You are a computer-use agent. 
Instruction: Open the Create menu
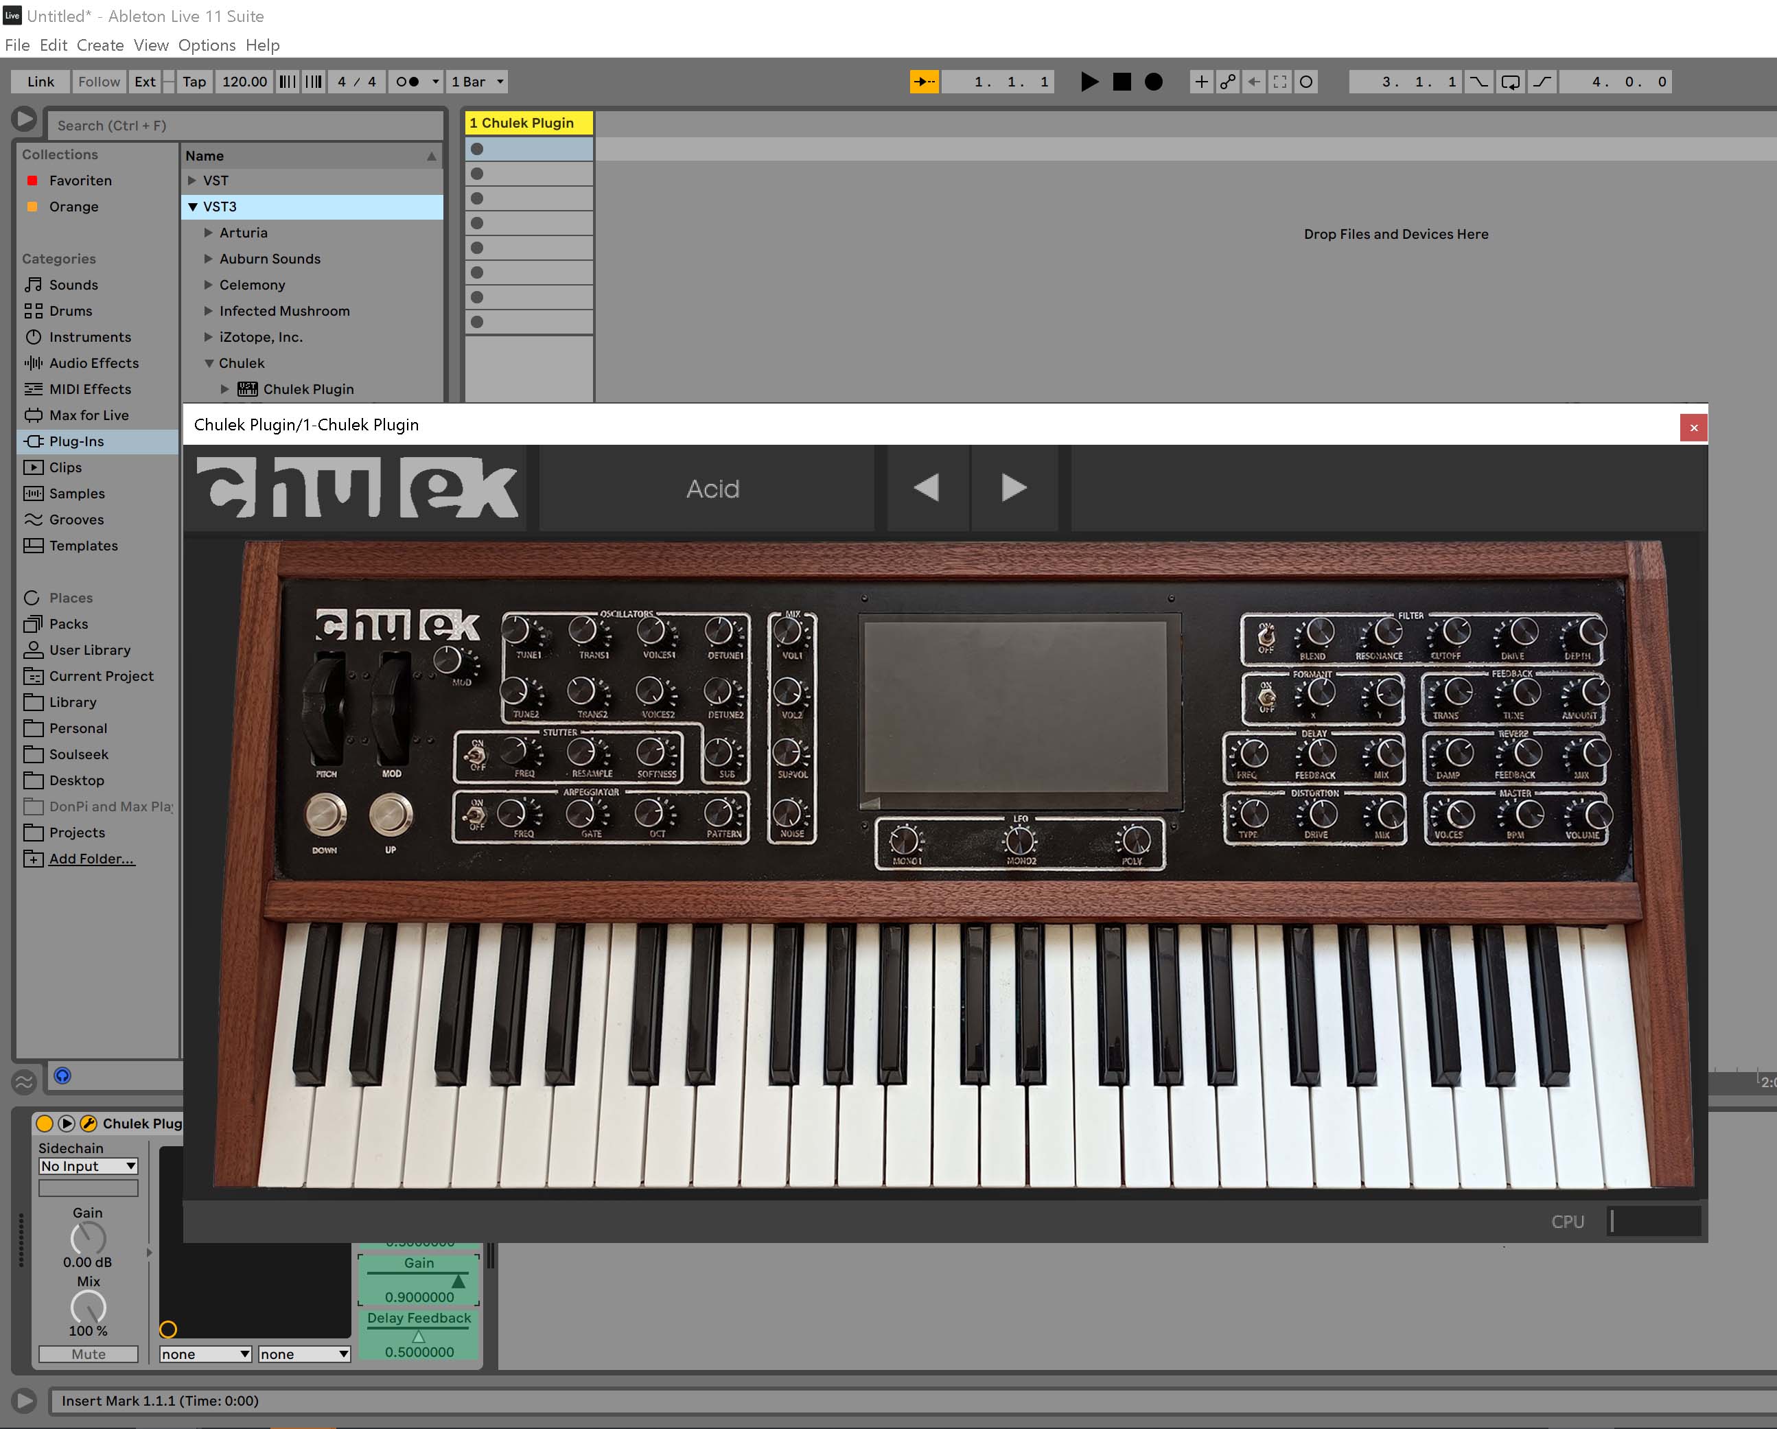click(x=100, y=45)
